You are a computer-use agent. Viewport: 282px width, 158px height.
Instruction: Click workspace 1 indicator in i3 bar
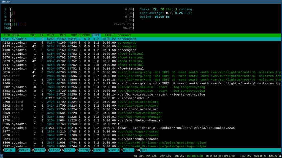point(2,156)
